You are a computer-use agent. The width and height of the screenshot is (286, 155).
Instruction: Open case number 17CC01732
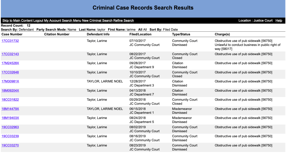[x=10, y=41]
